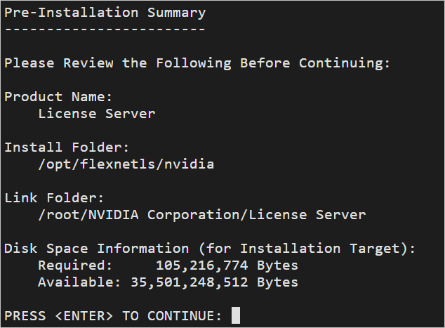
Task: Click the License Server product name text
Action: point(97,114)
